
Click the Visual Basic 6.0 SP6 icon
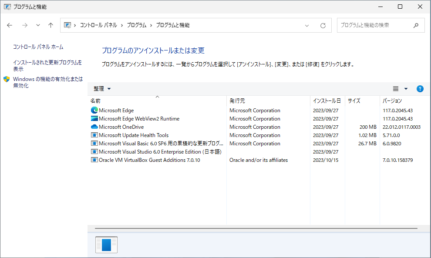pos(94,143)
